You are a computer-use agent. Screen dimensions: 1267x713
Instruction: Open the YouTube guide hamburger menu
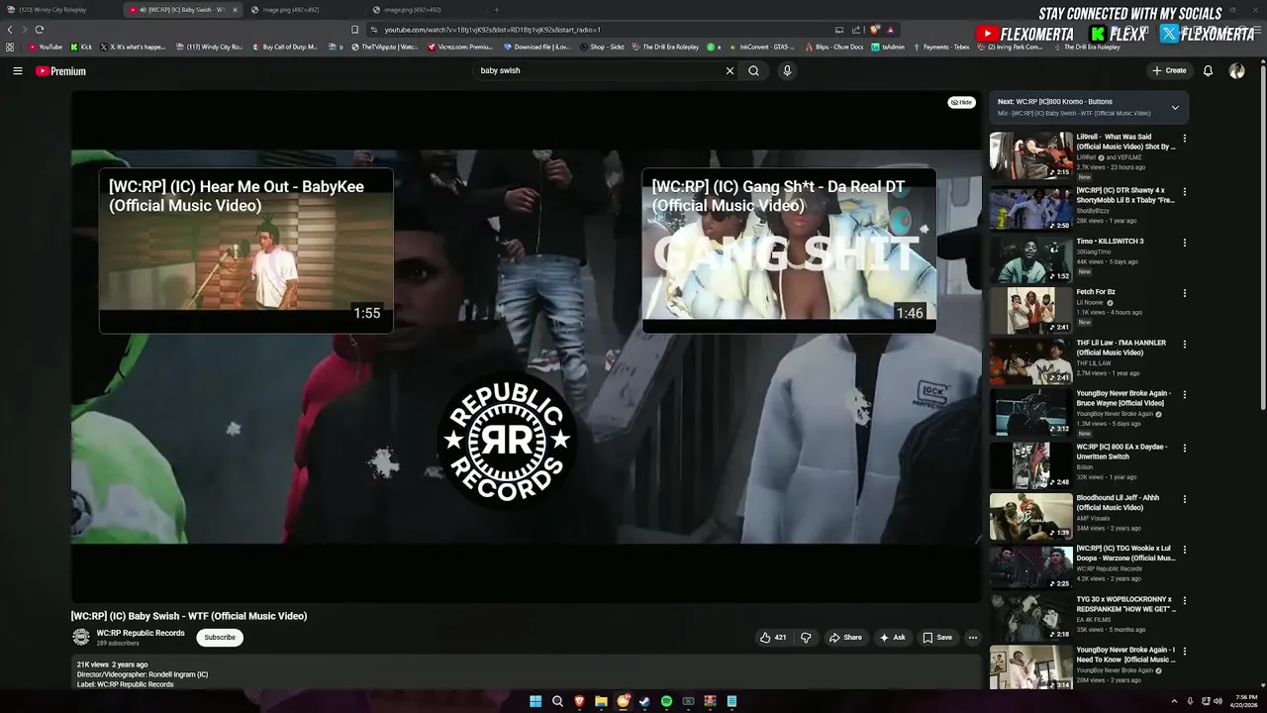tap(17, 71)
